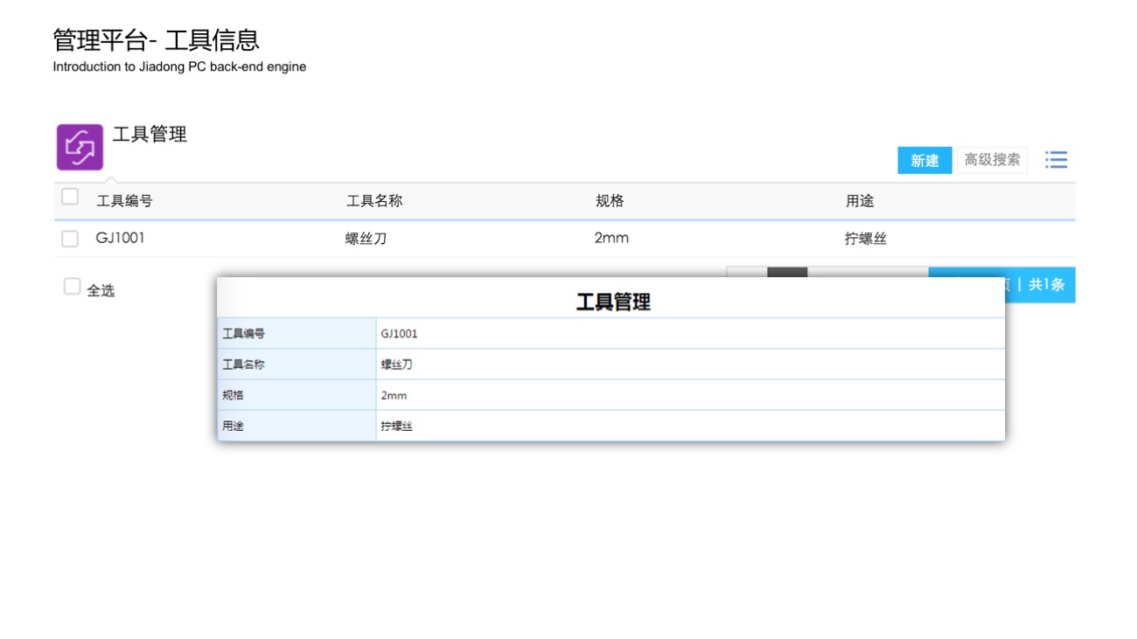1137x639 pixels.
Task: Click the 工具名称 column header
Action: (x=374, y=201)
